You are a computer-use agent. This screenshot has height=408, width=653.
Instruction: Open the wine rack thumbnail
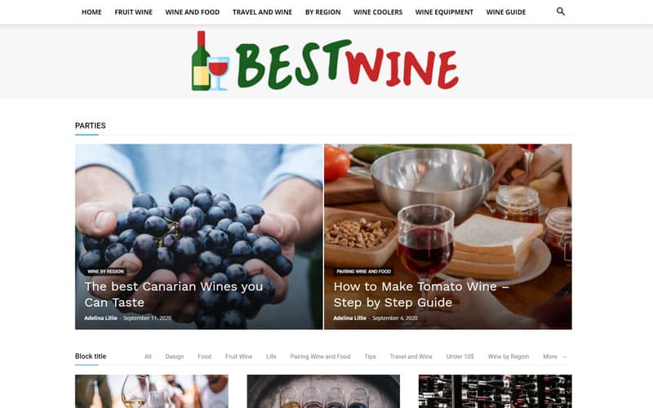click(x=495, y=392)
